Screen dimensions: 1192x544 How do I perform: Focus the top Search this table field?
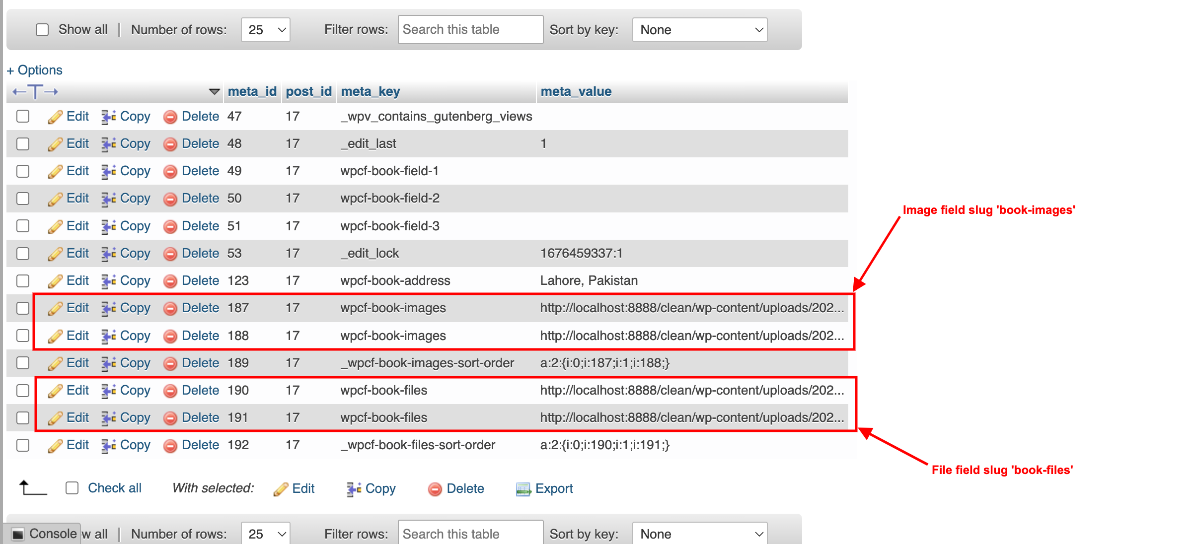point(470,29)
